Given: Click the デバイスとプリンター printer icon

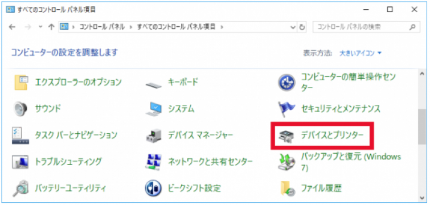Looking at the screenshot, I should (286, 137).
